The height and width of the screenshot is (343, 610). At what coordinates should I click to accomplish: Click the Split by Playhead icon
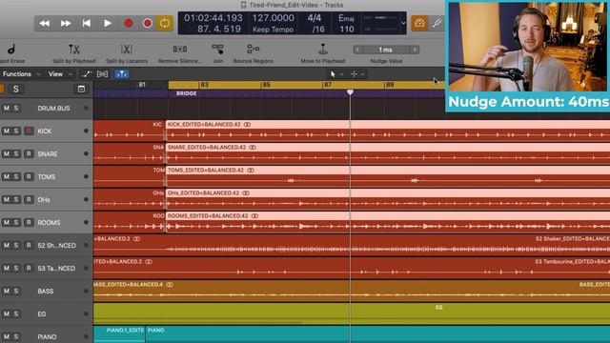click(x=74, y=50)
